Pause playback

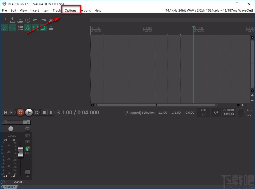[51, 113]
